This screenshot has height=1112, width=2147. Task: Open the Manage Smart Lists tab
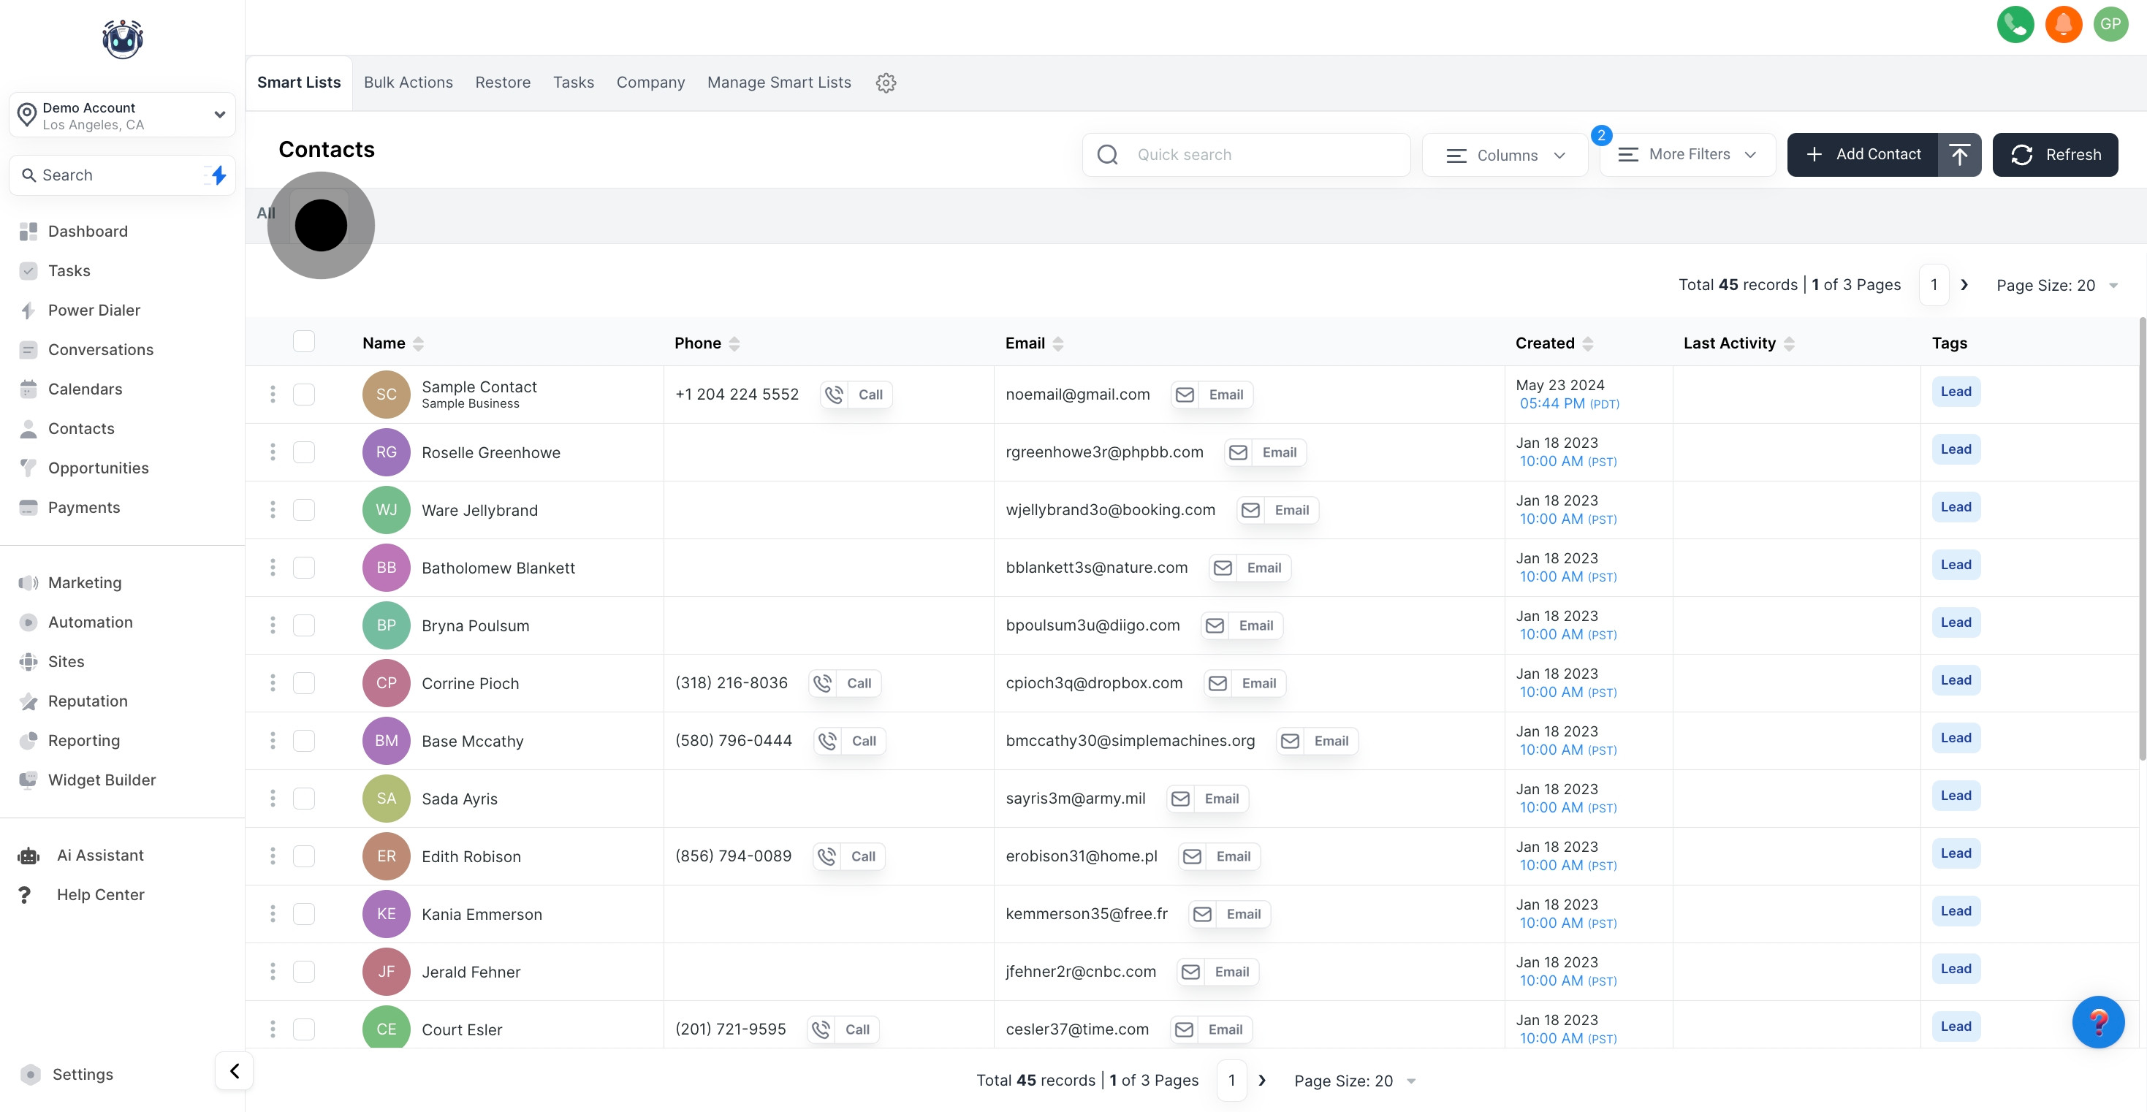778,83
